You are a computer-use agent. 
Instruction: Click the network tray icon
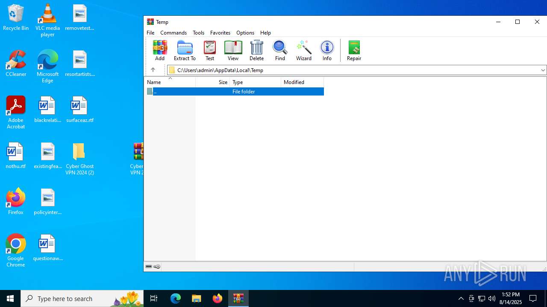click(482, 298)
